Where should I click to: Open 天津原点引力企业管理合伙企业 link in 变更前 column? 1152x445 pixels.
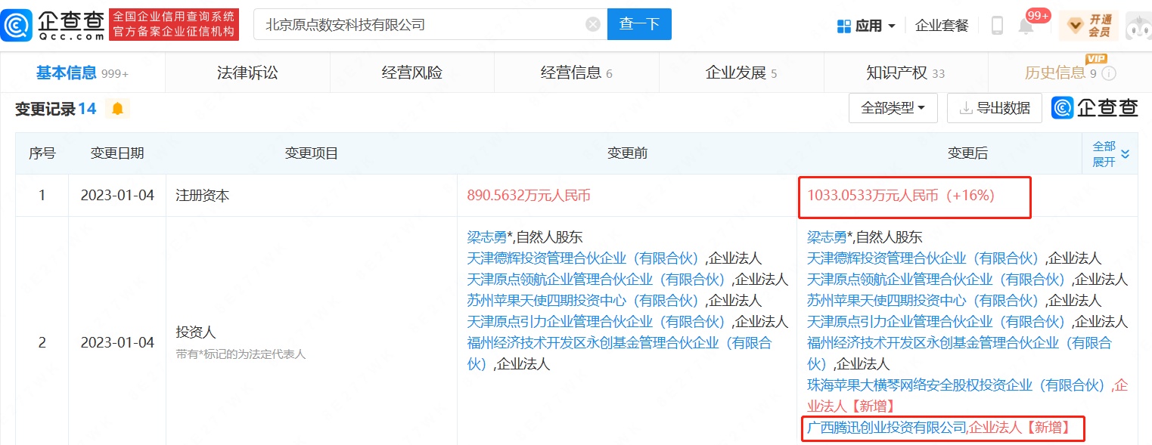pos(599,322)
